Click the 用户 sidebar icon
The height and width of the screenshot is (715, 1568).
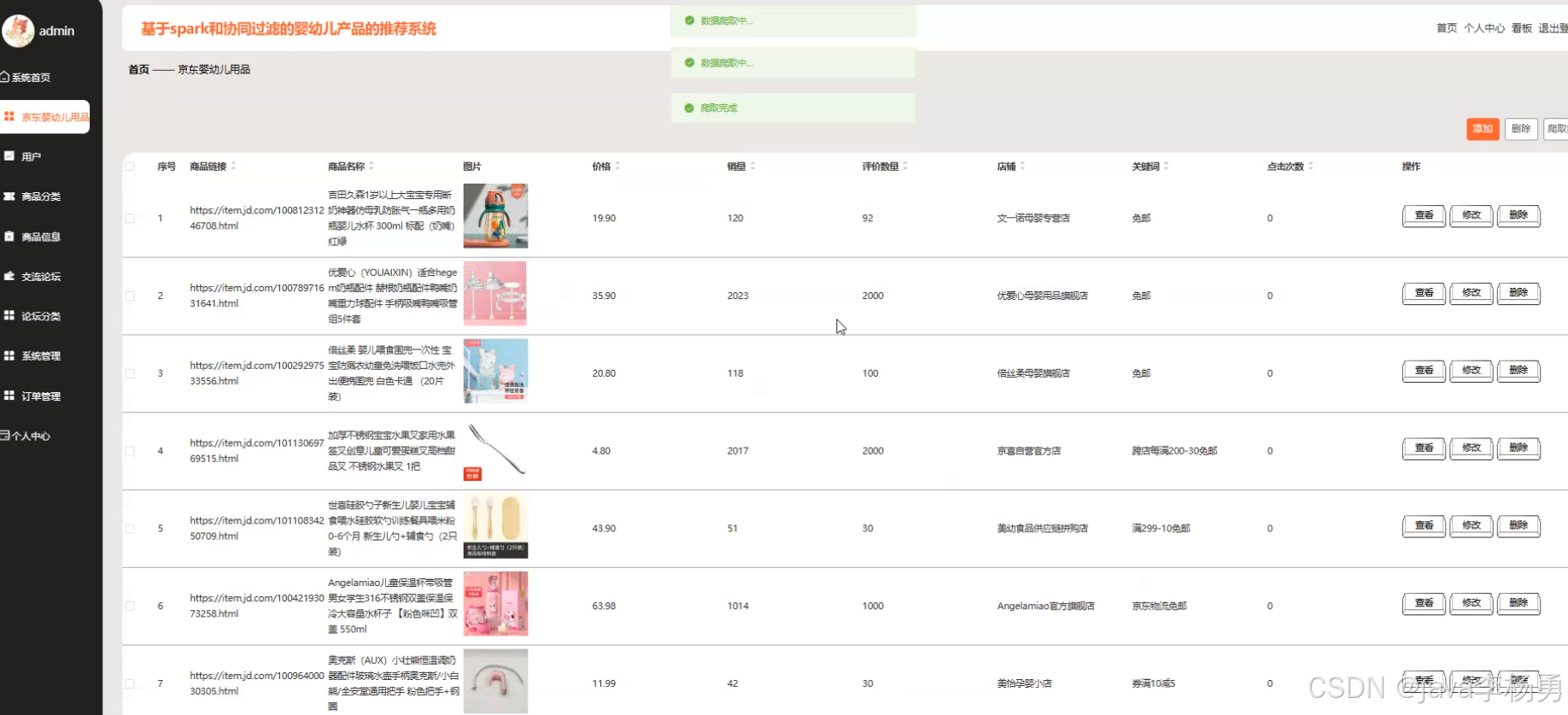click(x=9, y=155)
